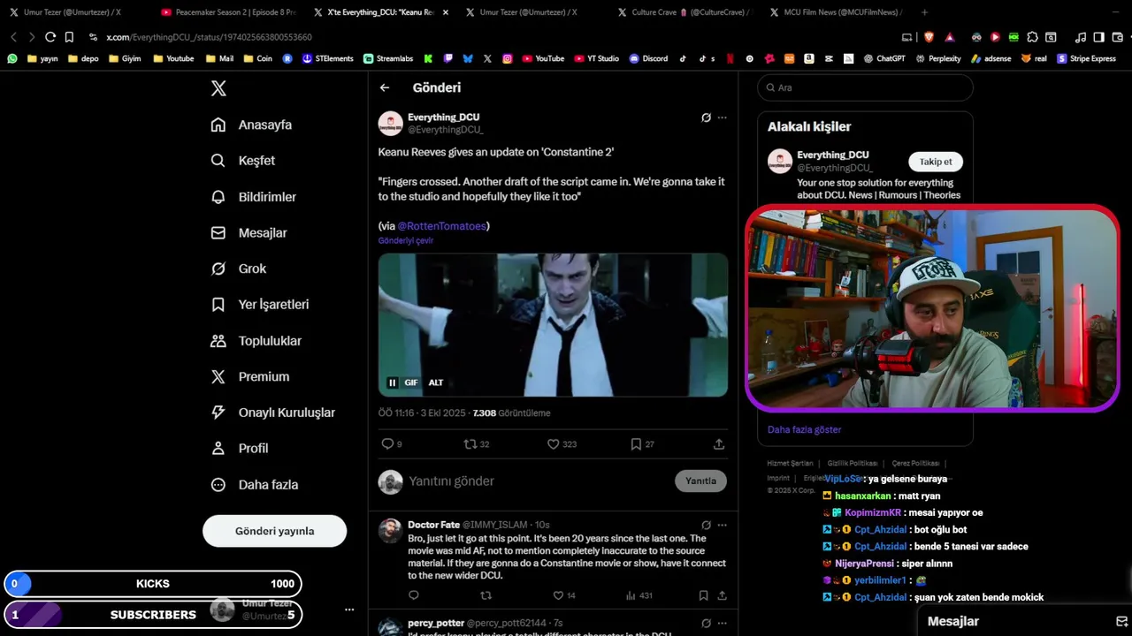This screenshot has height=636, width=1132.
Task: Click the Gönderi yayınla button
Action: click(x=274, y=531)
